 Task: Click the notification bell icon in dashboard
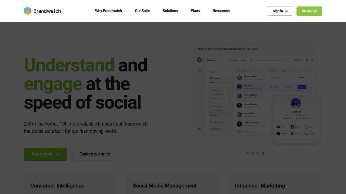point(312,60)
